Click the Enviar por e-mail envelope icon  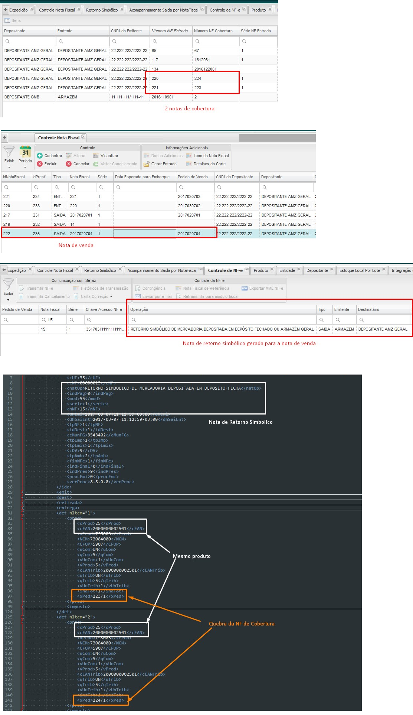[x=138, y=296]
